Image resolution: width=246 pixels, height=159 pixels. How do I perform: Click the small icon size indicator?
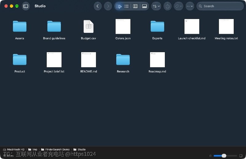coord(211,156)
